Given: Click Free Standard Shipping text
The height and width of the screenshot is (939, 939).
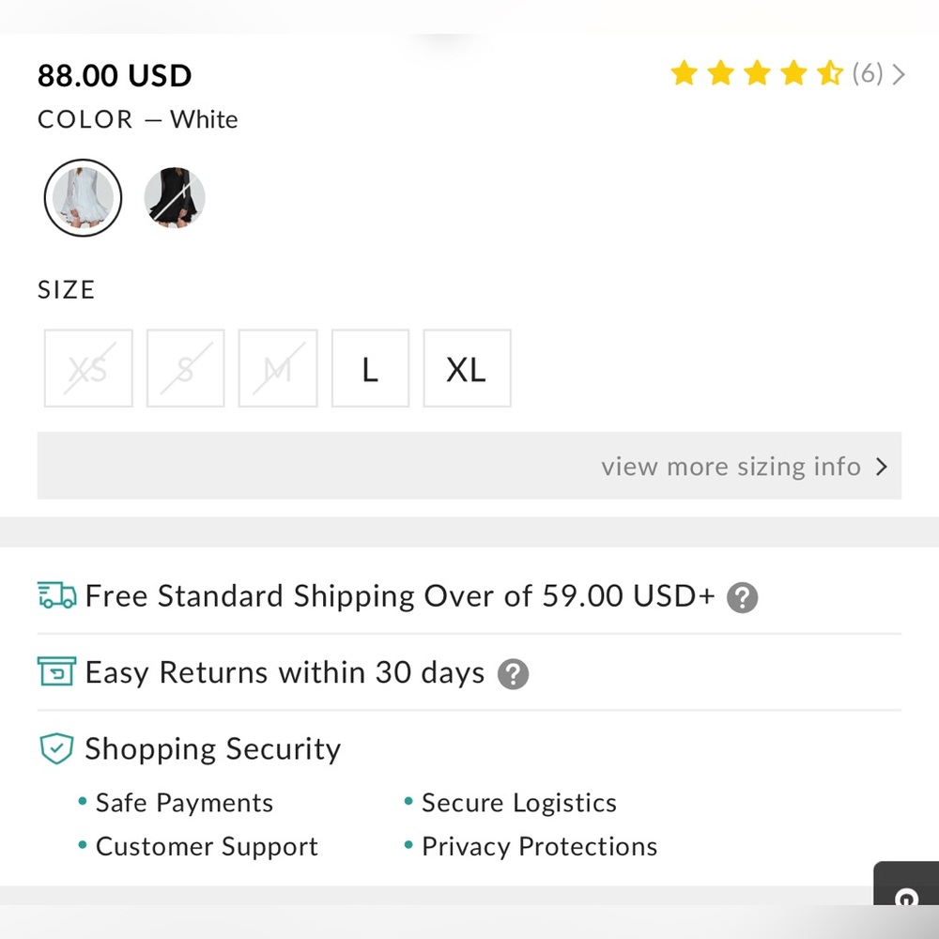Looking at the screenshot, I should pos(400,596).
